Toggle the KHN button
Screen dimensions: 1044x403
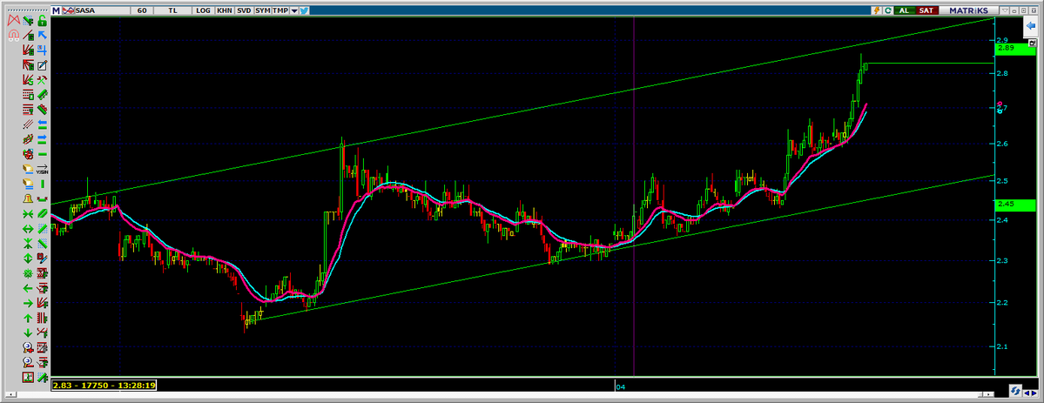point(225,10)
